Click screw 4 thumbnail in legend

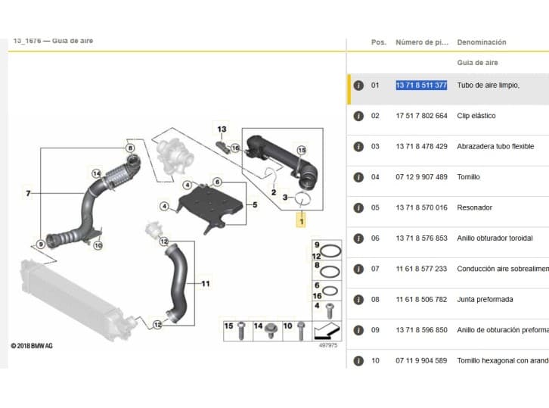[x=327, y=310]
